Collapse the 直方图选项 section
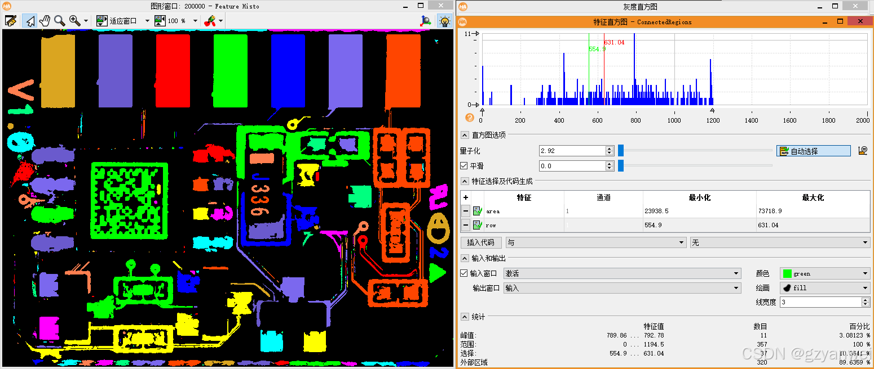 click(465, 135)
